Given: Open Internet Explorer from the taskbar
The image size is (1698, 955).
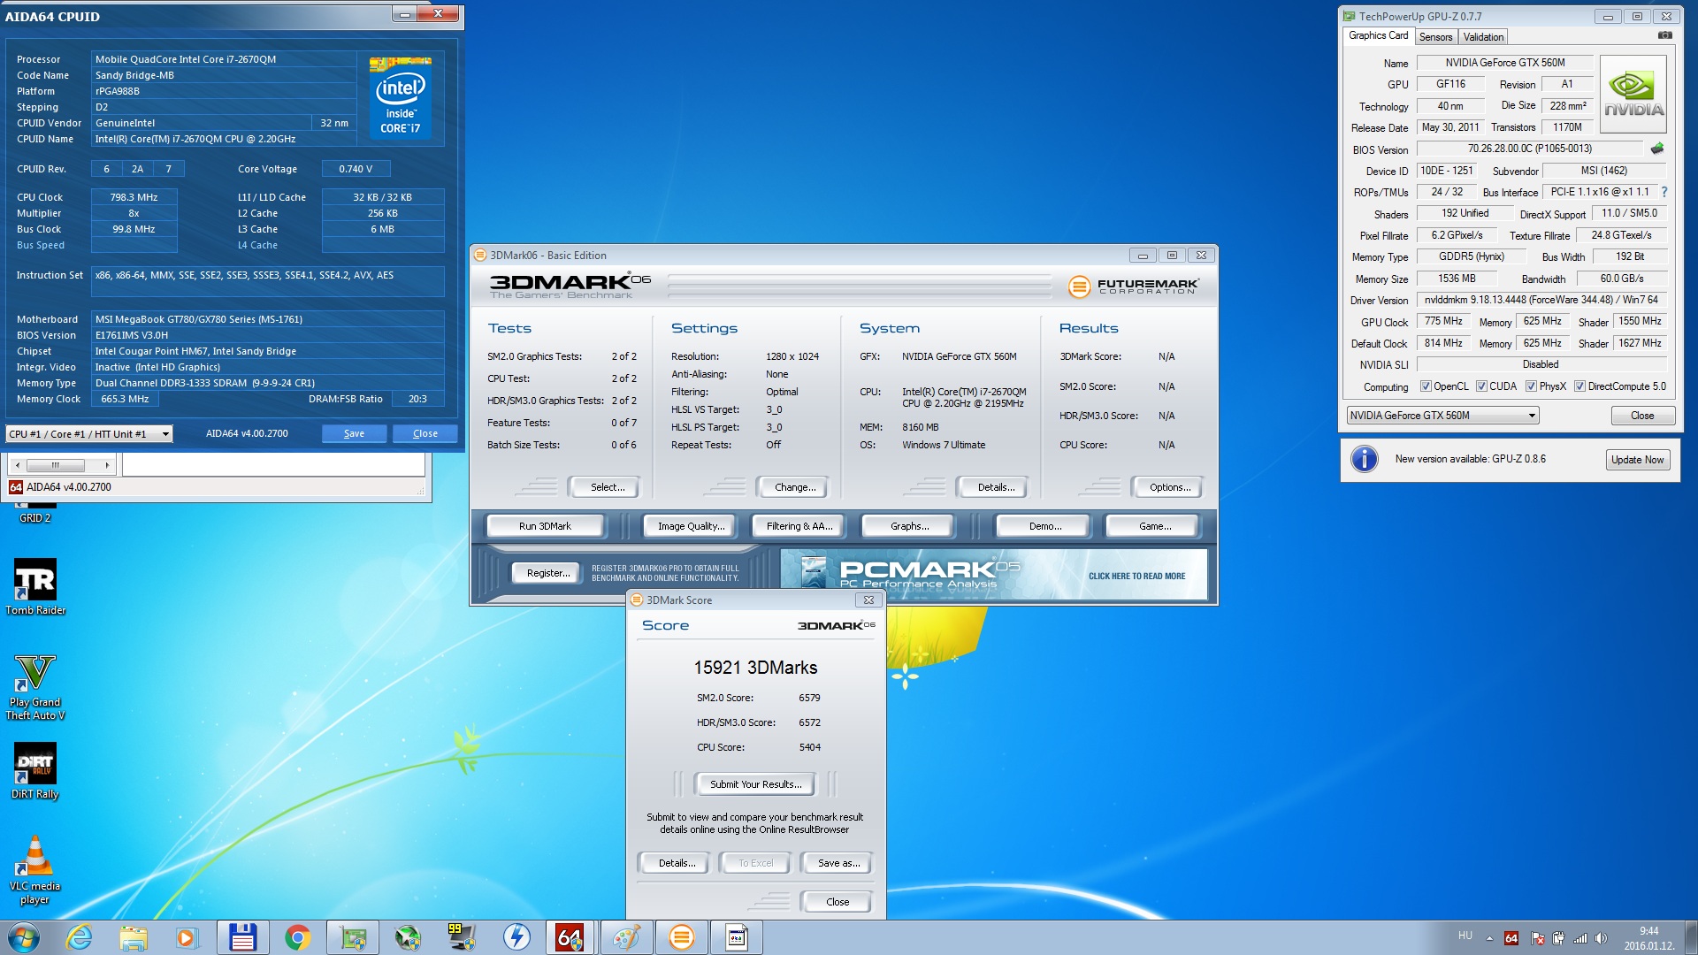Looking at the screenshot, I should point(80,937).
